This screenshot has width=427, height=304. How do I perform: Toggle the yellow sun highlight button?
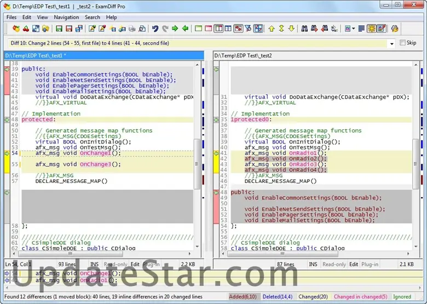pos(372,28)
